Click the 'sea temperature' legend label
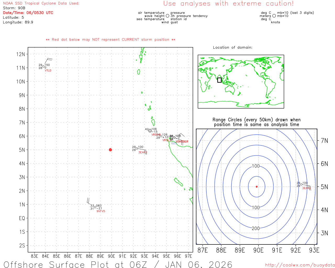This screenshot has width=335, height=268. (150, 19)
